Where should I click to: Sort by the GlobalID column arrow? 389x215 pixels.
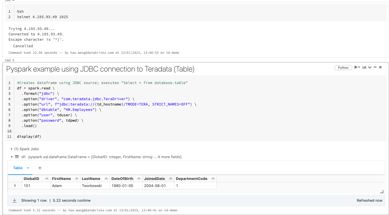[47, 179]
